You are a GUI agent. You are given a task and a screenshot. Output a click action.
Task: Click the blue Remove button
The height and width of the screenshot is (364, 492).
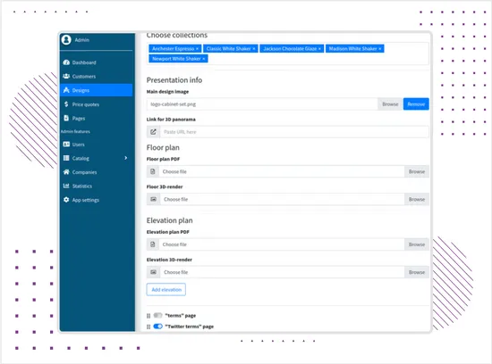click(x=416, y=104)
